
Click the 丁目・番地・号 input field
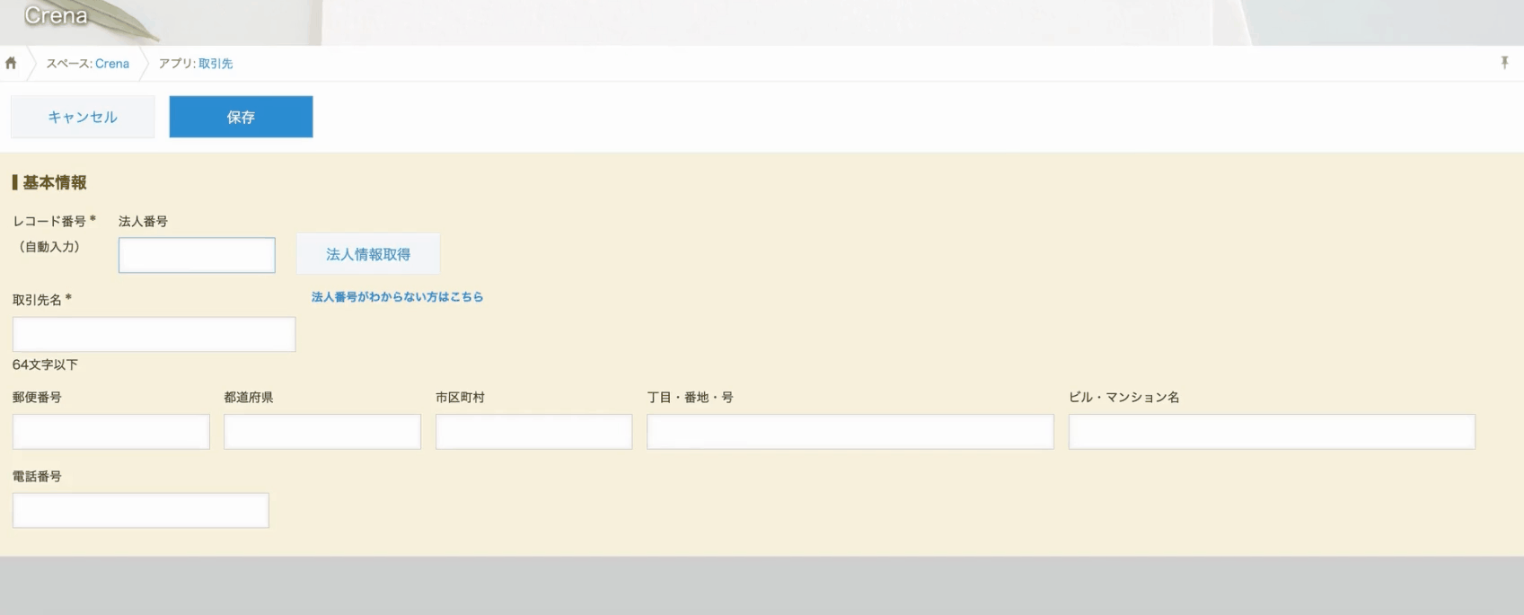850,432
